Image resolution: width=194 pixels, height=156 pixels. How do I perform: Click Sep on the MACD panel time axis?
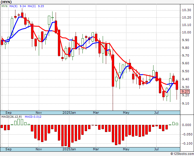click(x=8, y=149)
